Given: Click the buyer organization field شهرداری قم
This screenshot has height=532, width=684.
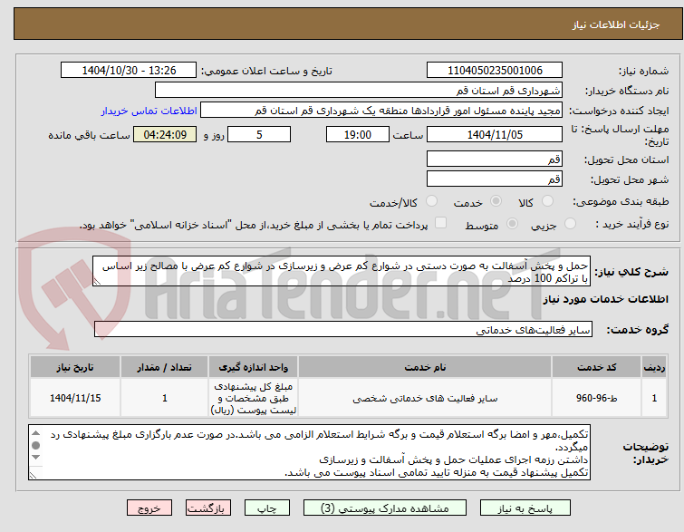Looking at the screenshot, I should 358,91.
